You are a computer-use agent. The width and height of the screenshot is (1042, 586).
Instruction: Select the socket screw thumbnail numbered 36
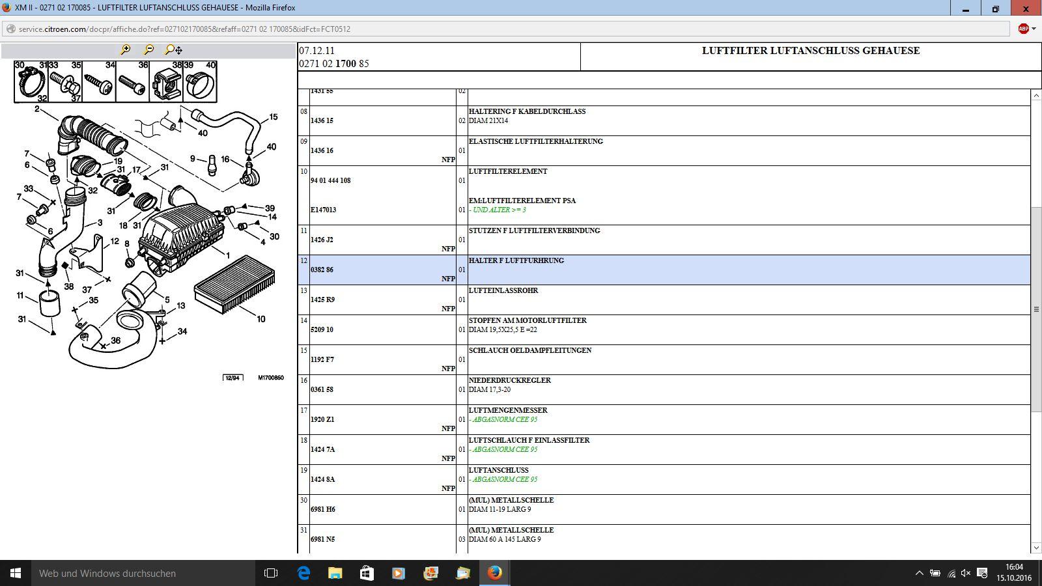[133, 81]
